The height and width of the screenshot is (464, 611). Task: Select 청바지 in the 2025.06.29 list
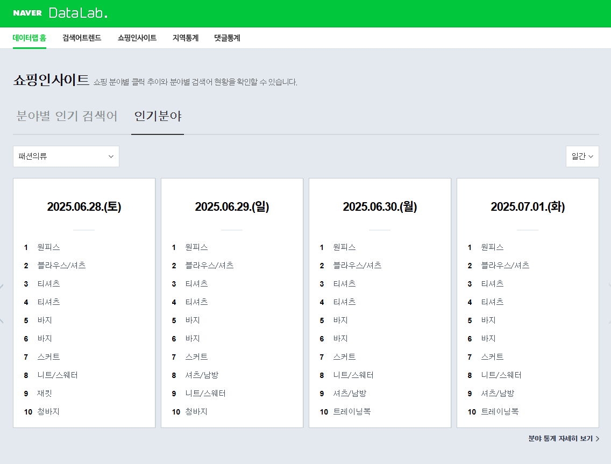[196, 412]
